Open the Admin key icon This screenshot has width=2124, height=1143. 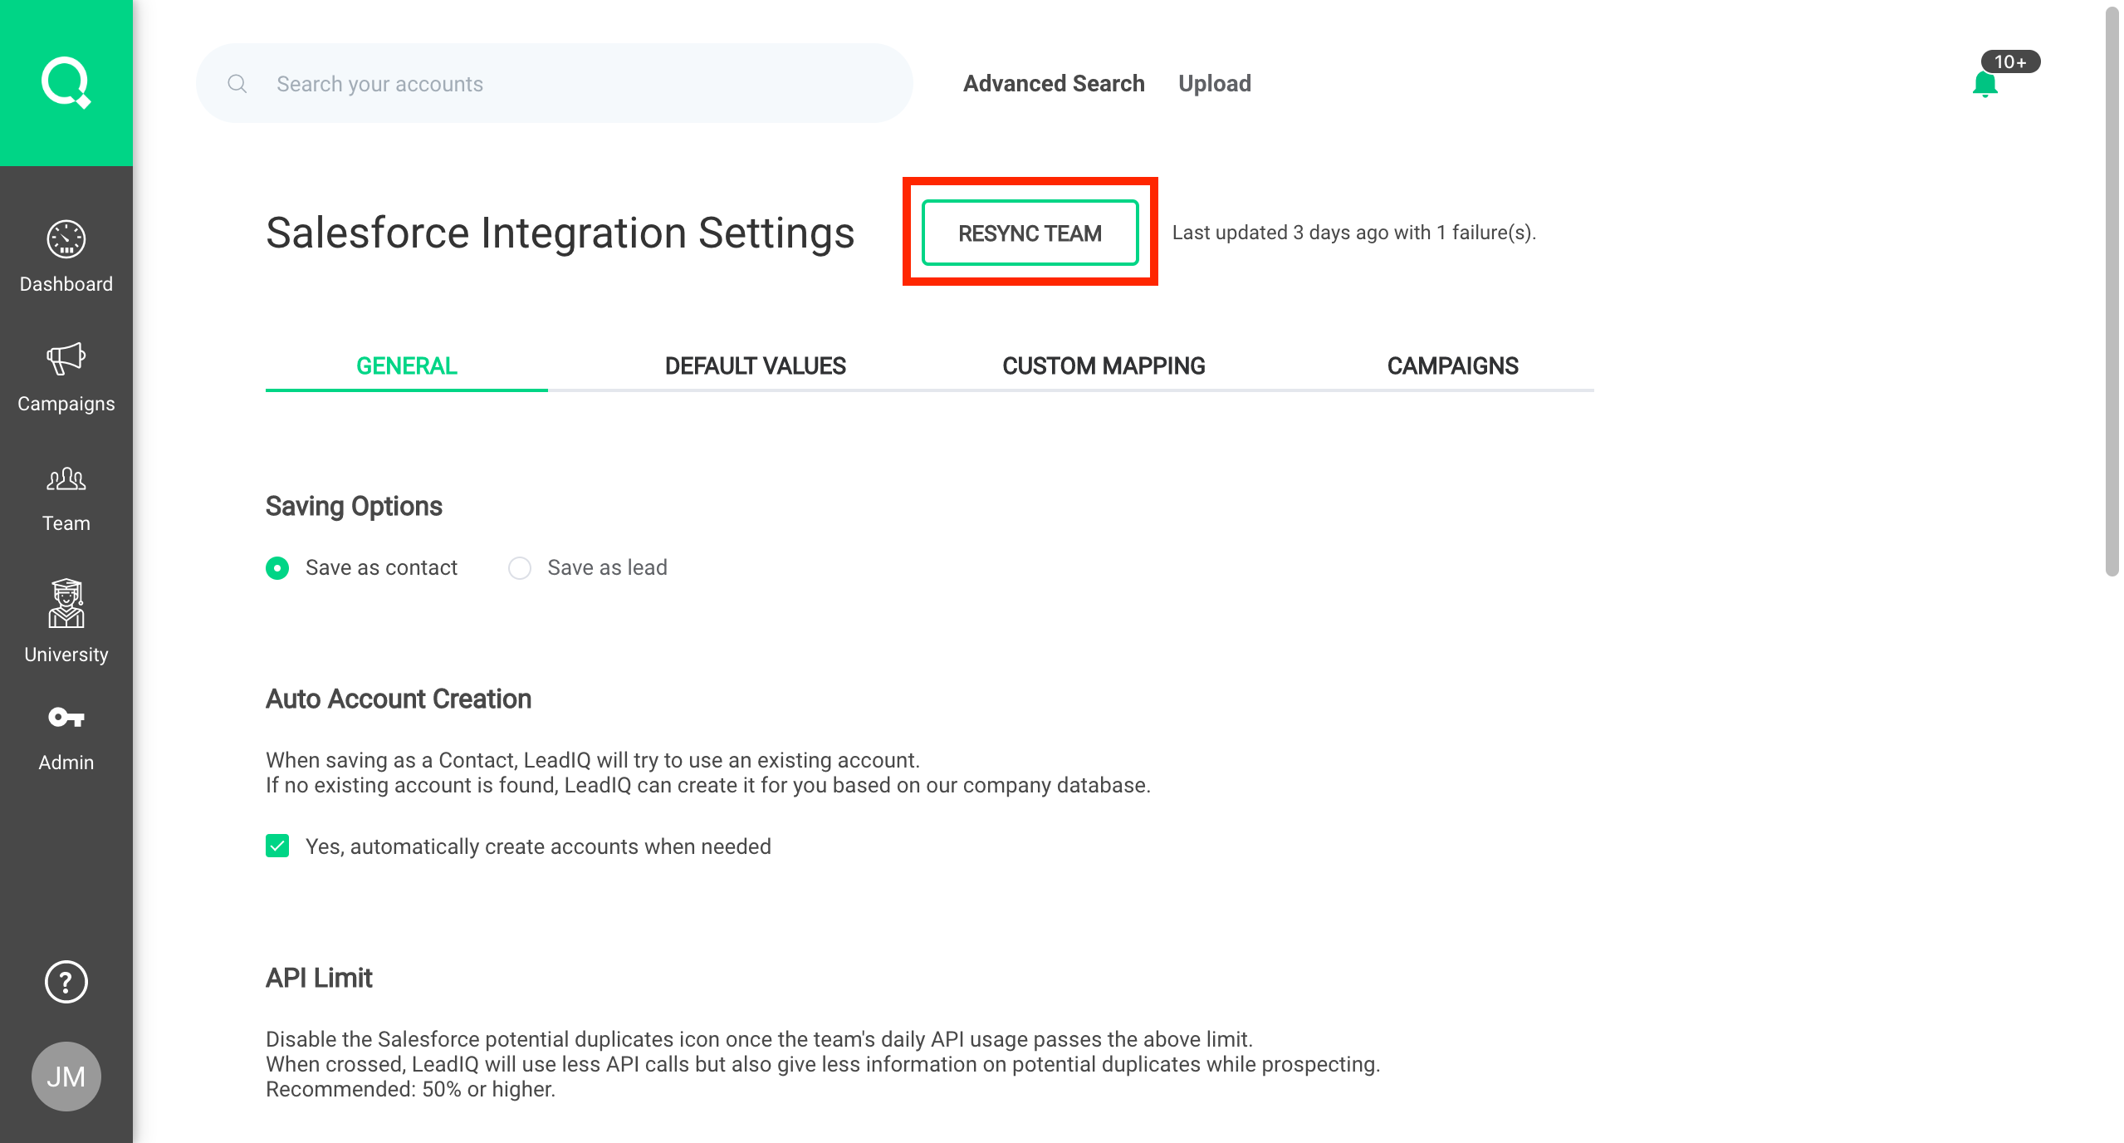pyautogui.click(x=66, y=718)
